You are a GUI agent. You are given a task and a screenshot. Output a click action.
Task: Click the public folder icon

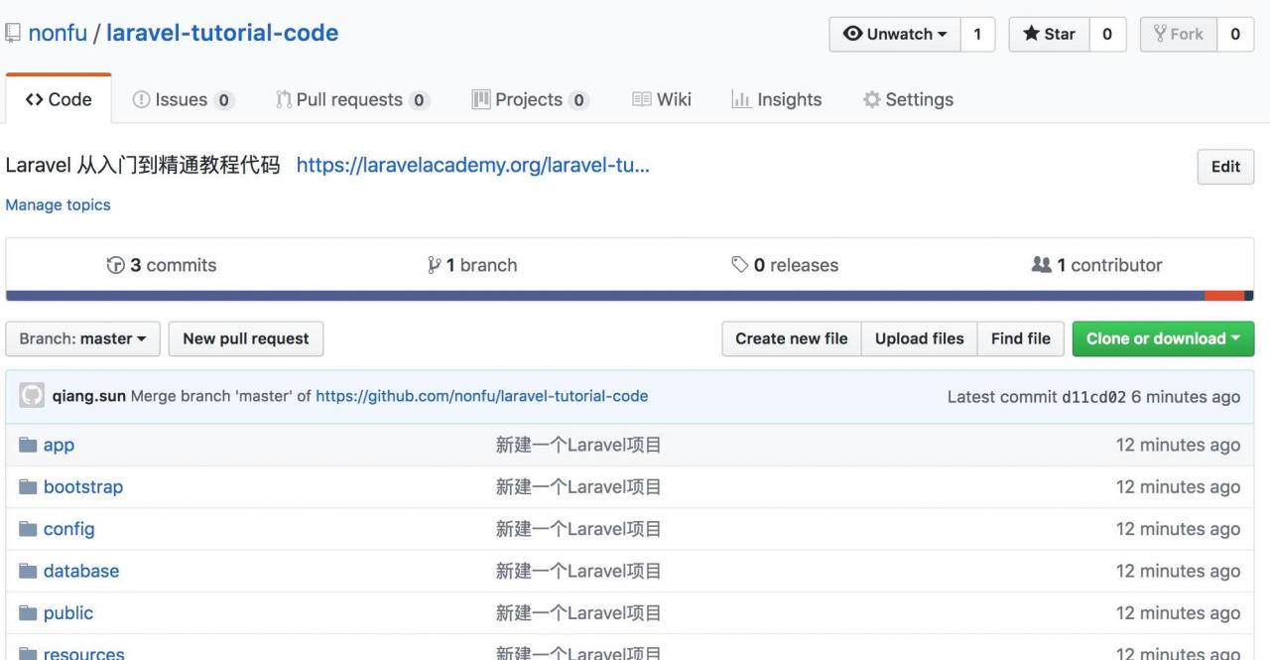[x=28, y=613]
